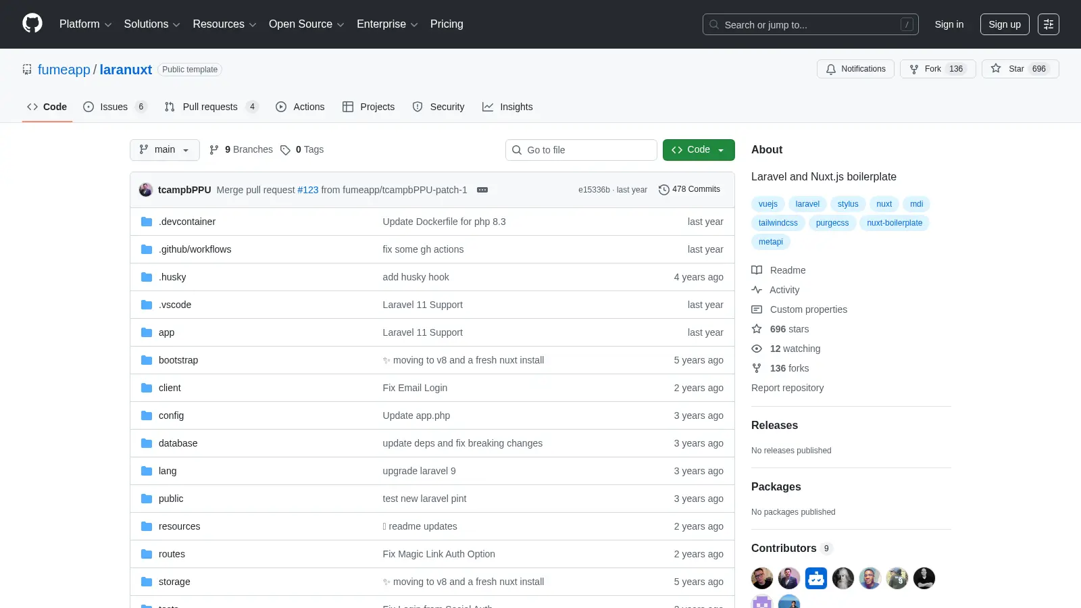
Task: Click the database folder icon
Action: [x=147, y=443]
